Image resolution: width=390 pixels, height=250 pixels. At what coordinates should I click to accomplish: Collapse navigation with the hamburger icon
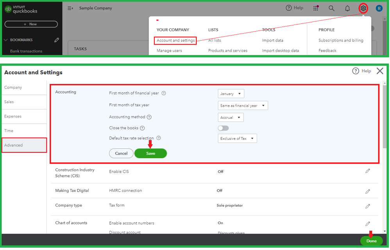click(x=70, y=8)
